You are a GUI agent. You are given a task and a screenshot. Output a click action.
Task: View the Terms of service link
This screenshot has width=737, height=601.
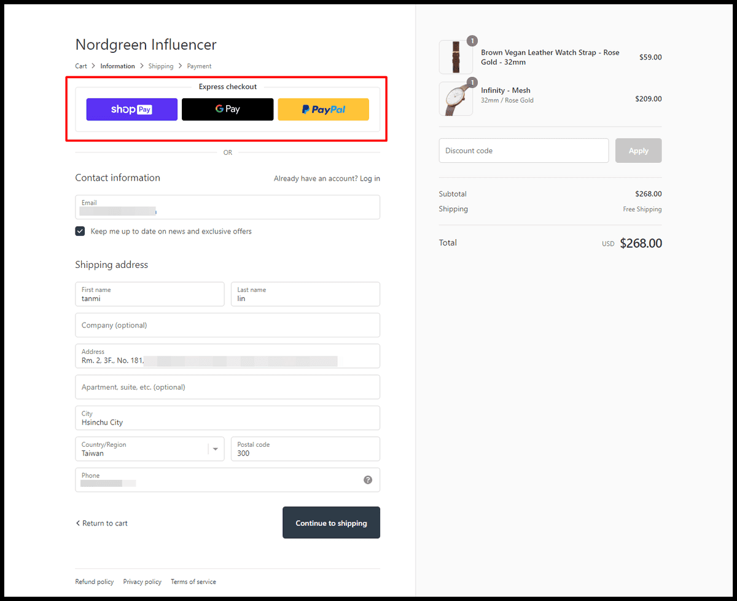193,581
